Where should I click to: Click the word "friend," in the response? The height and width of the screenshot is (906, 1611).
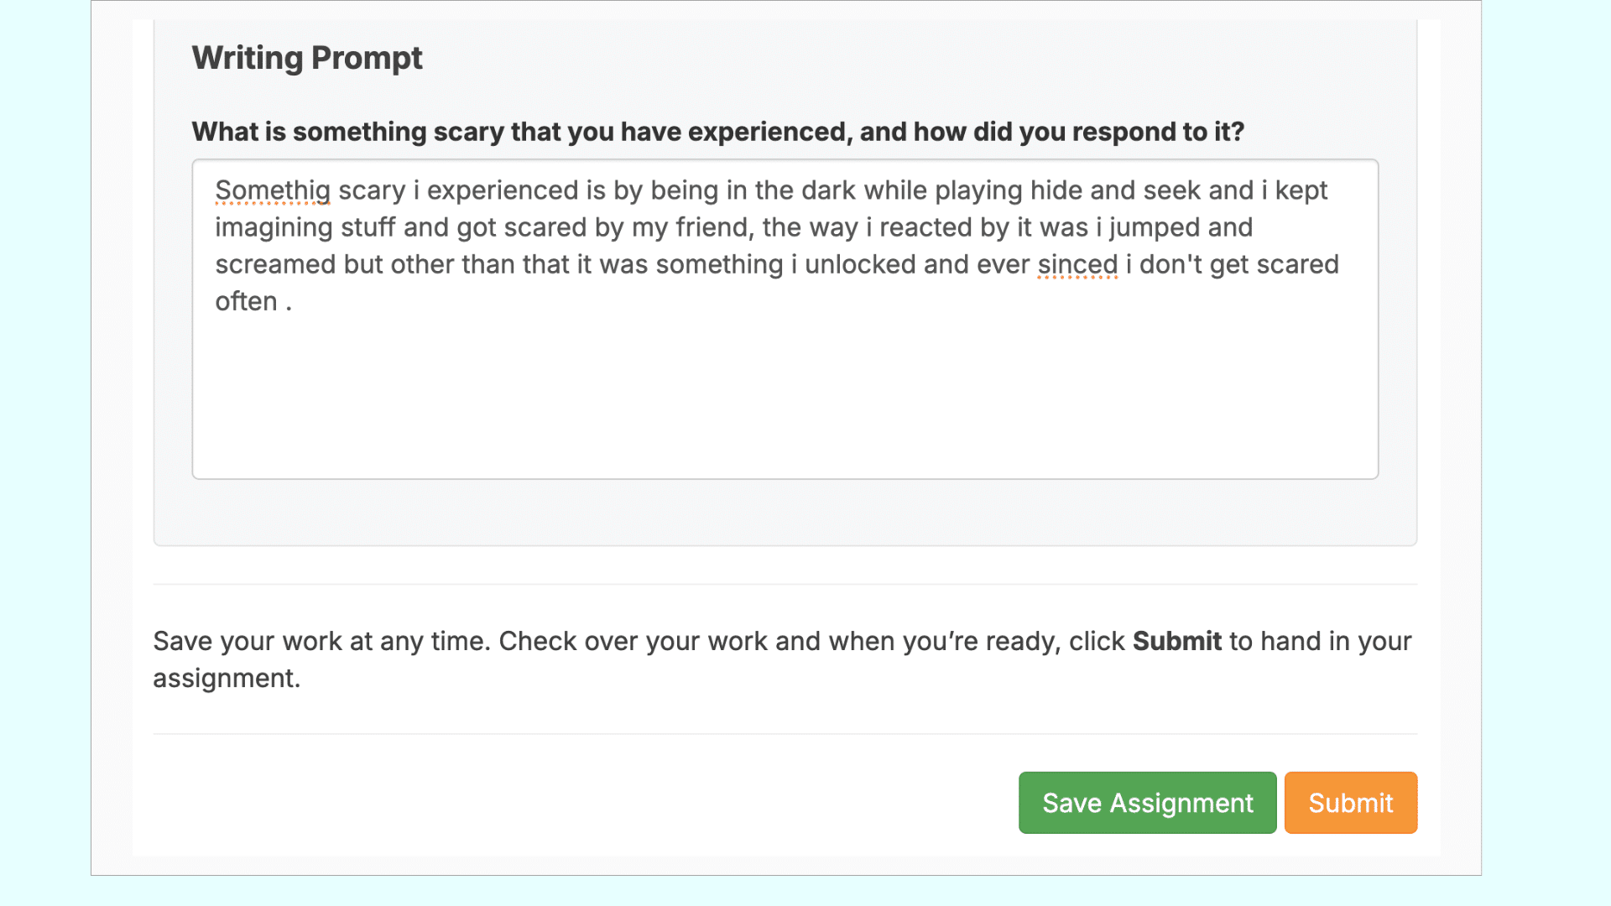[715, 227]
